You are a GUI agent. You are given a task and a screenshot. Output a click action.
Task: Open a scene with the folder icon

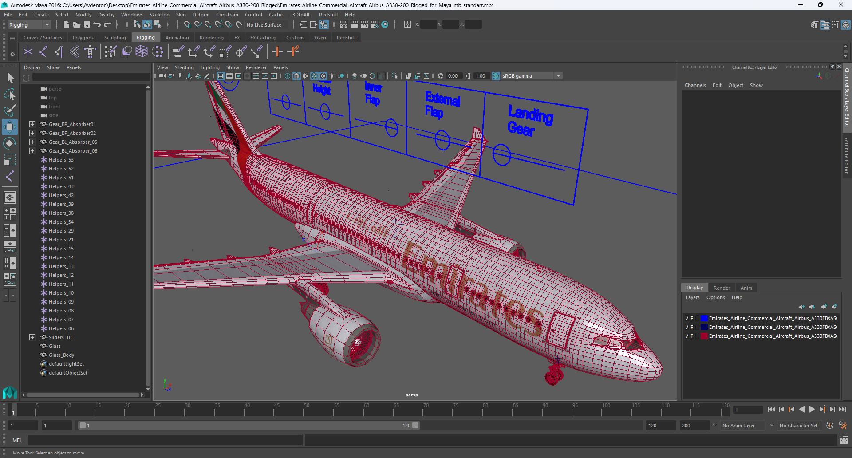pyautogui.click(x=76, y=25)
